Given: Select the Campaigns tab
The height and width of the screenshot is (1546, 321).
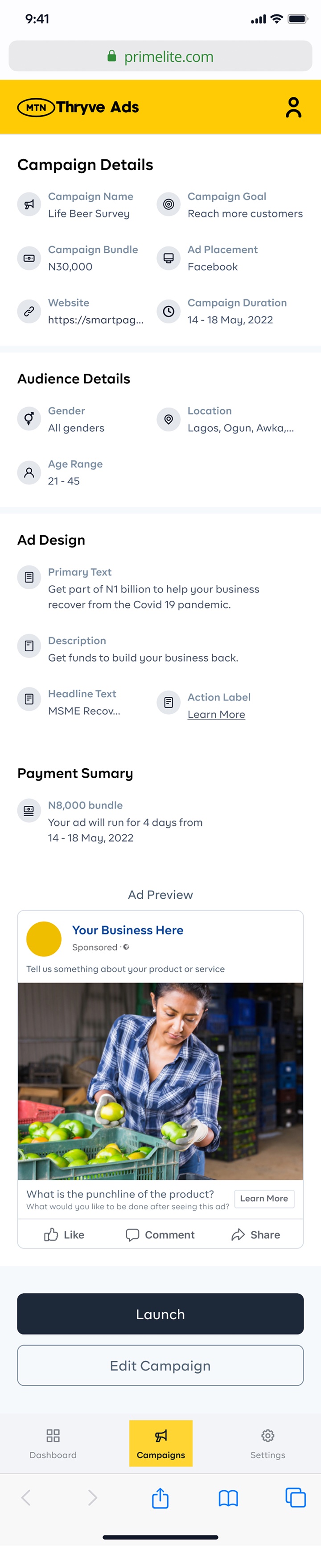Looking at the screenshot, I should click(x=160, y=1443).
